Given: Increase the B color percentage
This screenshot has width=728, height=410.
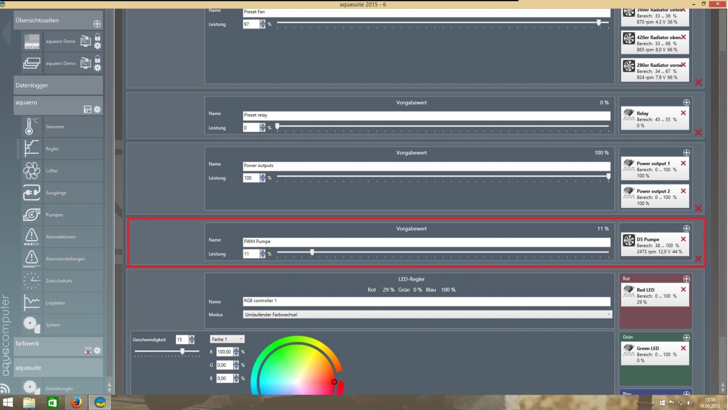Looking at the screenshot, I should tap(236, 376).
